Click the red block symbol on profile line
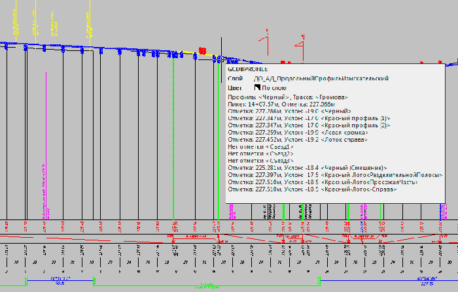Viewport: 458px width, 292px height. tap(202, 51)
